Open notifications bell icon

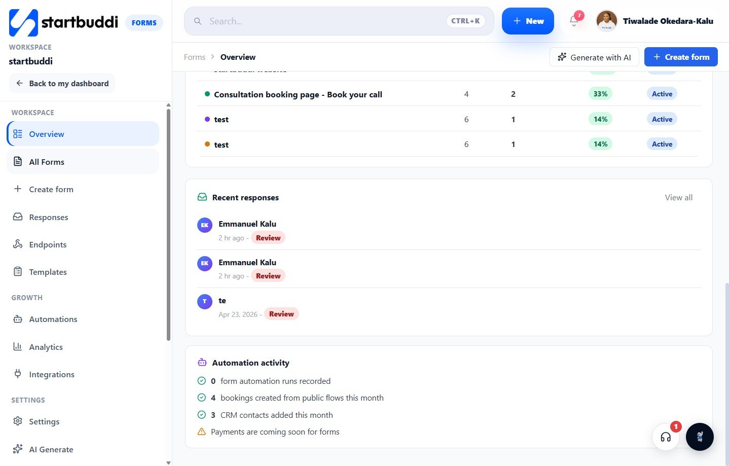(574, 21)
